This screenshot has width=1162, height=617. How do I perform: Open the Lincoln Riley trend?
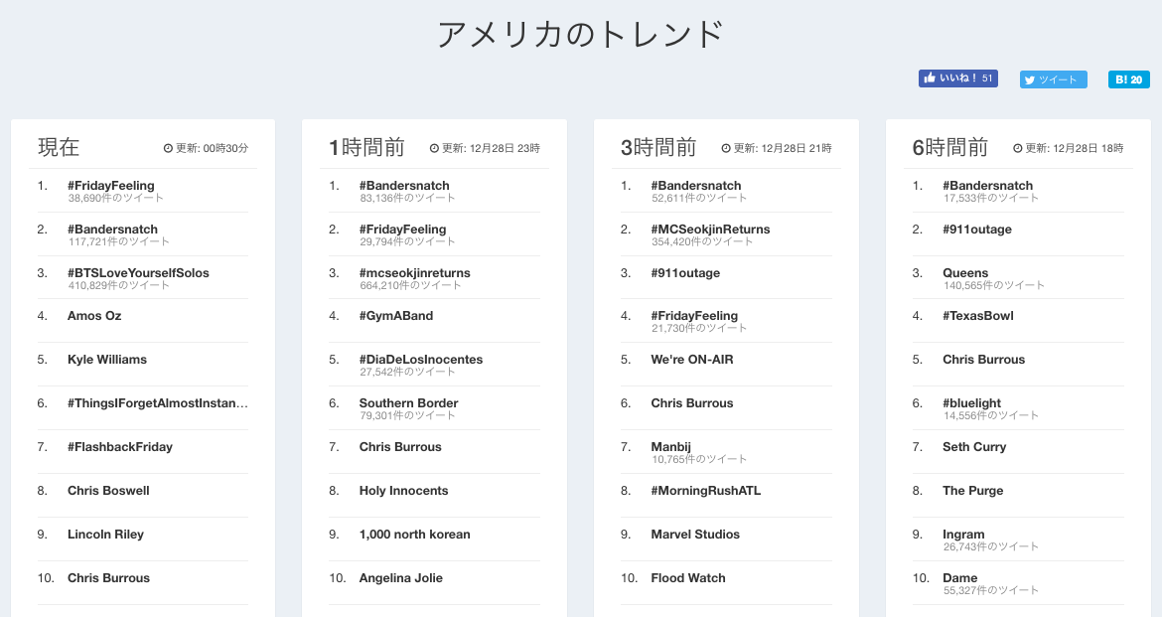pyautogui.click(x=105, y=535)
